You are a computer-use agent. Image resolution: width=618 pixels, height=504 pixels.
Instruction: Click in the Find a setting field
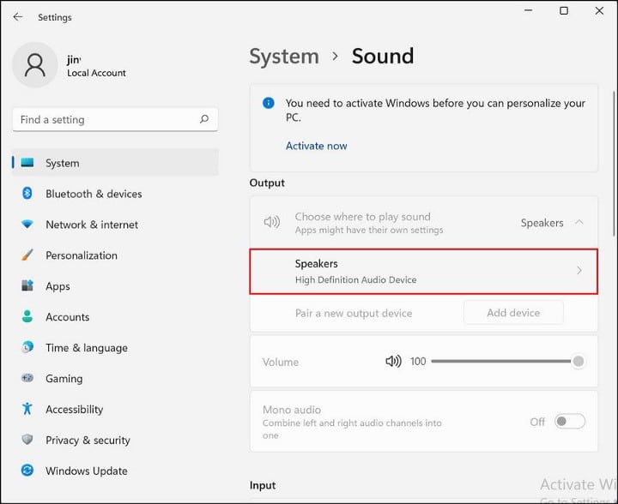115,119
